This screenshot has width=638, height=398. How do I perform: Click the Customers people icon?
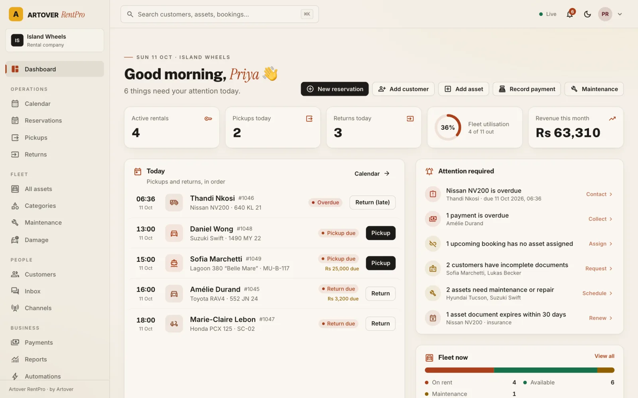point(15,274)
